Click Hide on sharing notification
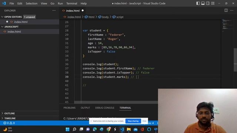Viewport: 237px width, 133px height. click(x=144, y=121)
